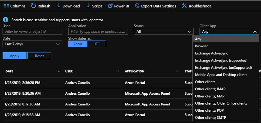Click Power BI label in toolbar
The height and width of the screenshot is (123, 261).
[x=121, y=6]
